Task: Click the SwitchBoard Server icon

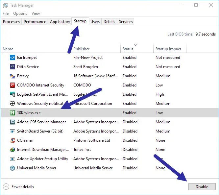Action: [12, 131]
